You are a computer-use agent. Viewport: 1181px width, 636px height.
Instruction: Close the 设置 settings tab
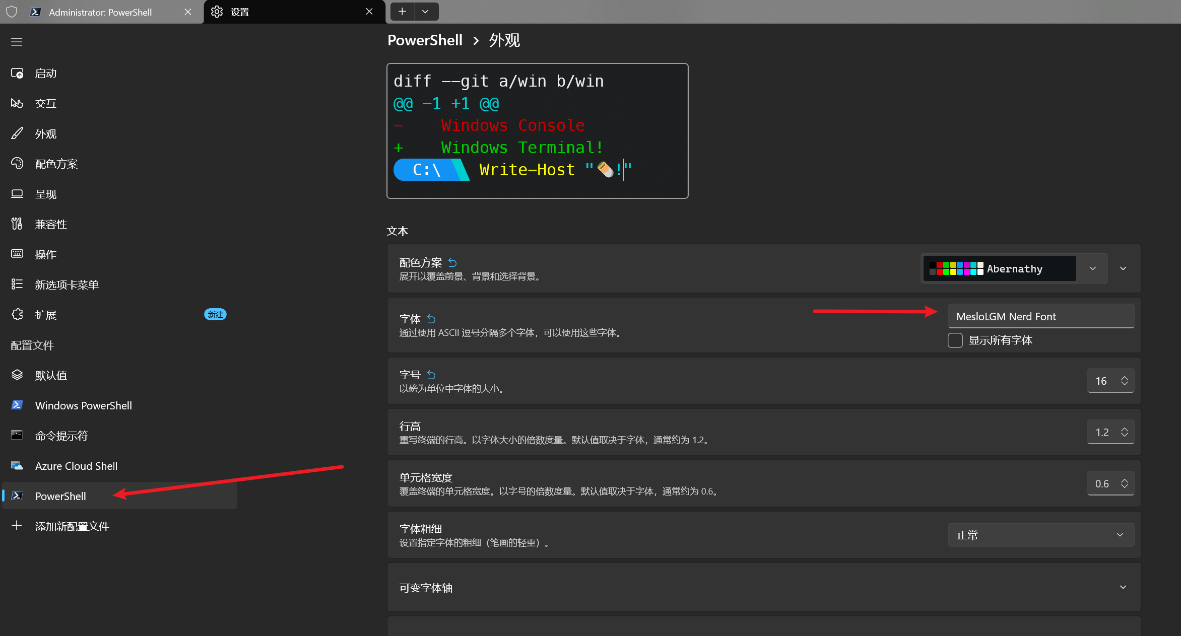(x=369, y=12)
